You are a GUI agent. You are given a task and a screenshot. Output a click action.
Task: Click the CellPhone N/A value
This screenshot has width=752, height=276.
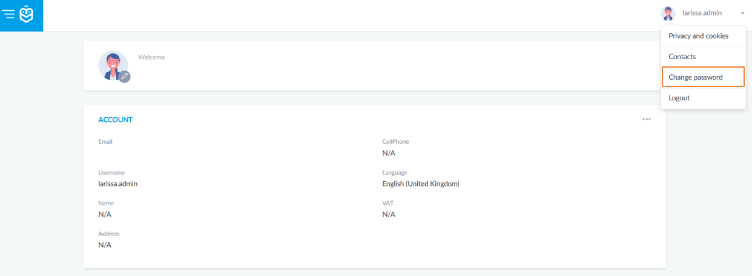click(389, 153)
